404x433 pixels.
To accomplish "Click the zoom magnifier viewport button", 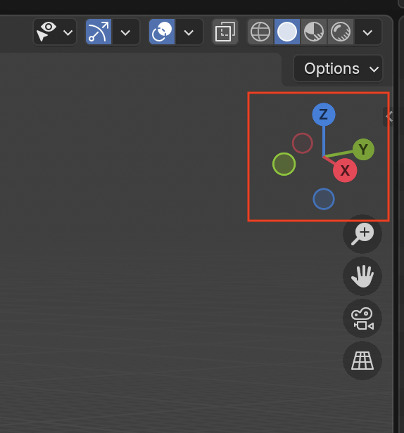I will (x=362, y=234).
